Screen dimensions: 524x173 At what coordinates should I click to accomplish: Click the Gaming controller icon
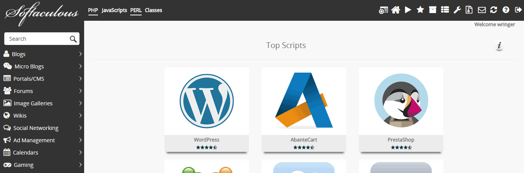(7, 165)
